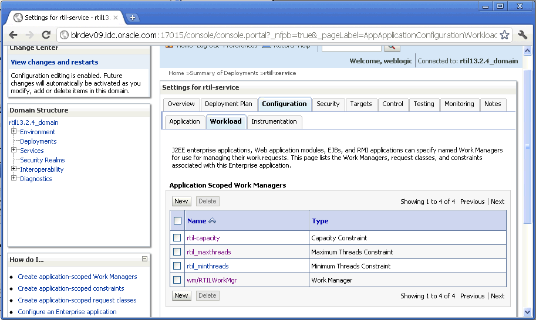This screenshot has width=536, height=320.
Task: Click the globe icon in the address bar
Action: (64, 35)
